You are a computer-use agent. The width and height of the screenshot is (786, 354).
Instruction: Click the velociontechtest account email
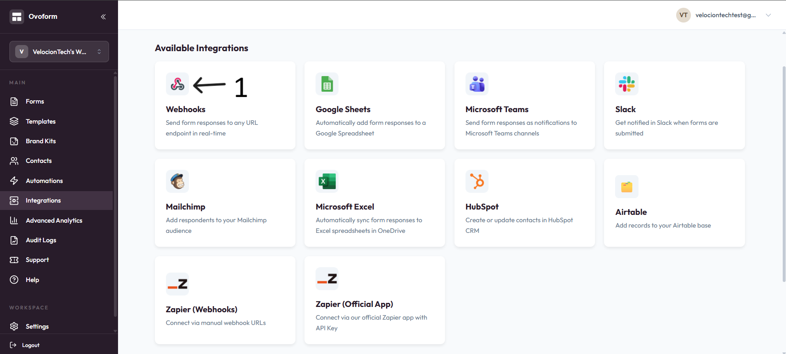coord(726,15)
